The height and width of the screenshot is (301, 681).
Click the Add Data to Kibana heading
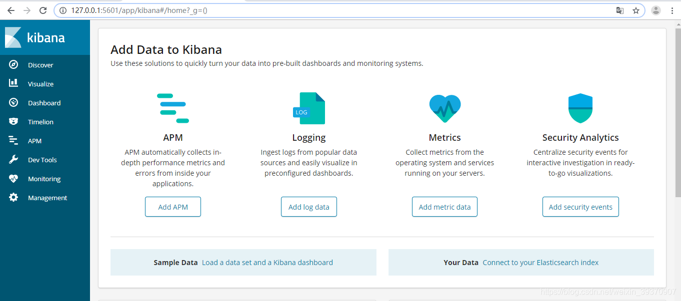click(x=166, y=49)
